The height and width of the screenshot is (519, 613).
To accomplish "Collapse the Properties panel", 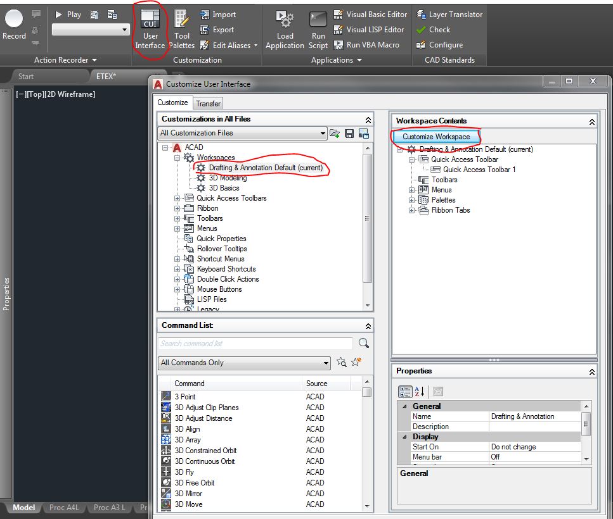I will 592,372.
